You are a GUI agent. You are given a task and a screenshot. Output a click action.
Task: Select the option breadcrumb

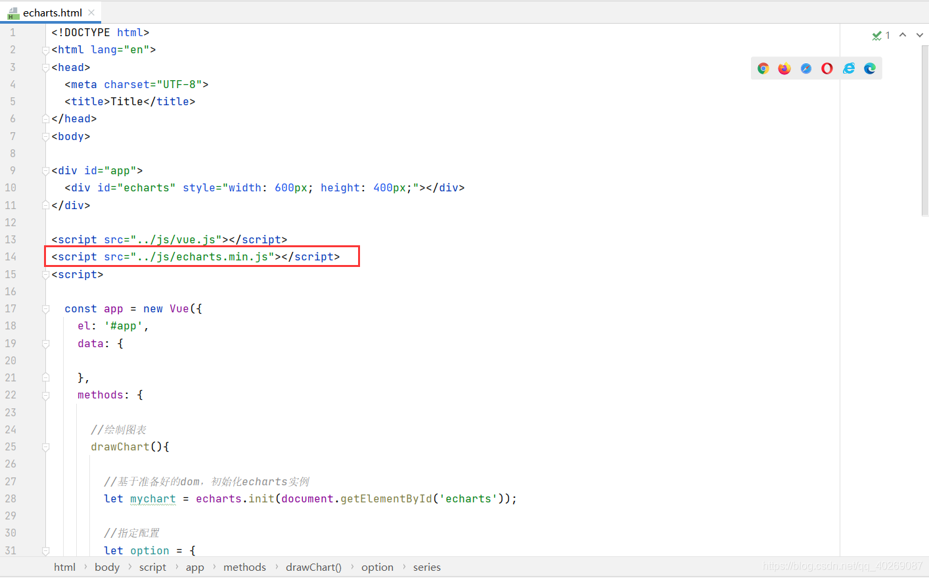coord(377,567)
